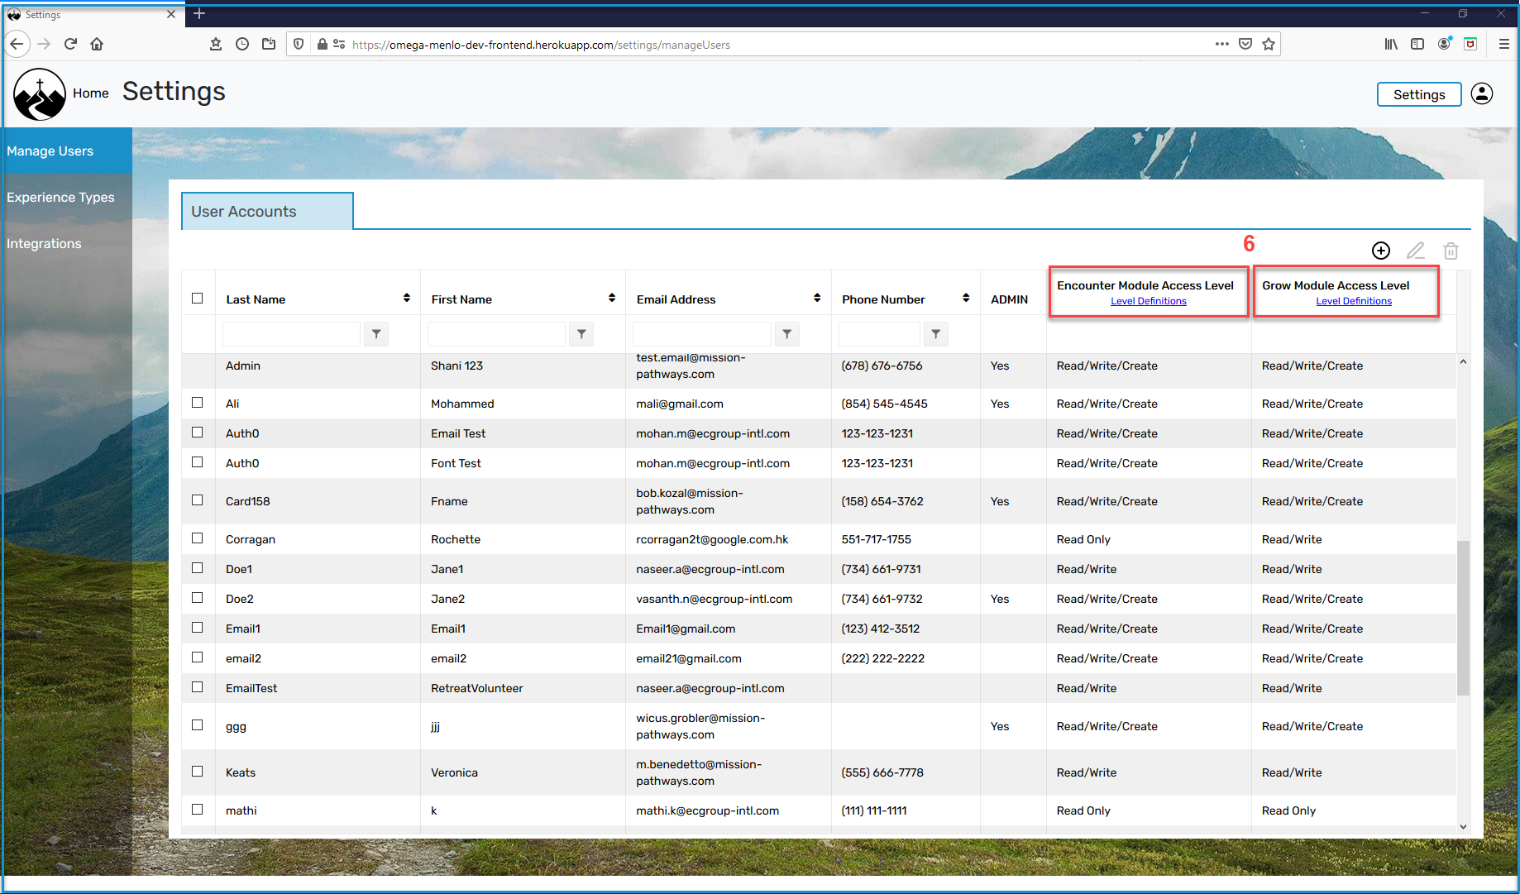Click the add user plus icon
The height and width of the screenshot is (894, 1520).
point(1381,251)
